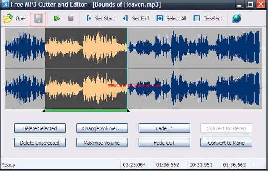
Task: Click the Set Start bracket icon
Action: (89, 18)
